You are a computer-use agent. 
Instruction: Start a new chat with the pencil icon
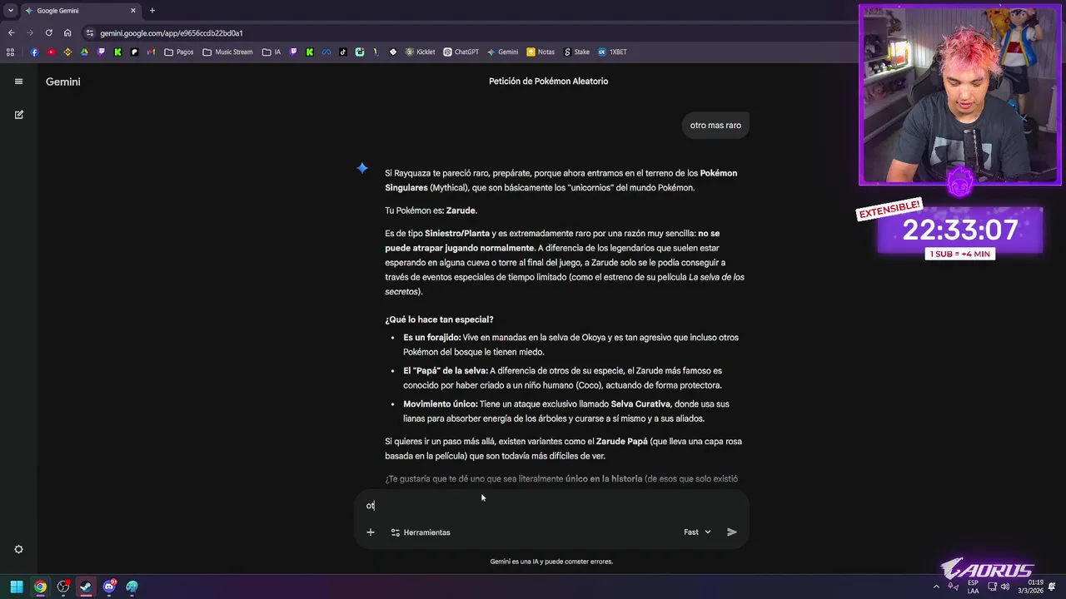click(x=18, y=115)
